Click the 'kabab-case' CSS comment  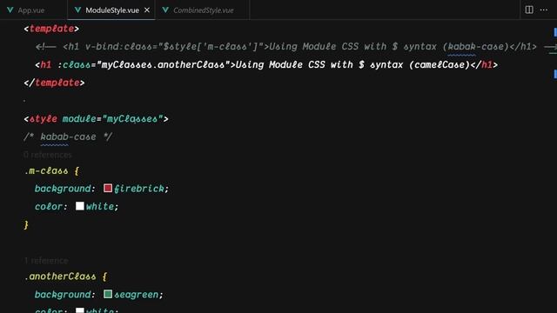68,137
